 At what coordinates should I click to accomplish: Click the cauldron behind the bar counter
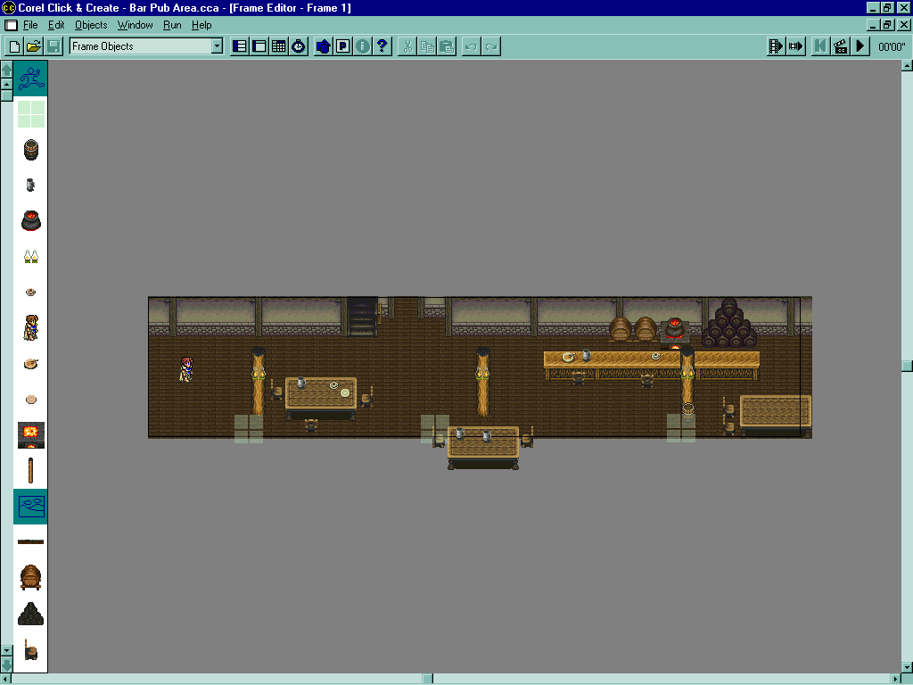tap(675, 328)
